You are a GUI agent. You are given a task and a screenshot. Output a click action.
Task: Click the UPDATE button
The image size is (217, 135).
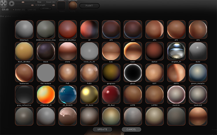click(102, 130)
